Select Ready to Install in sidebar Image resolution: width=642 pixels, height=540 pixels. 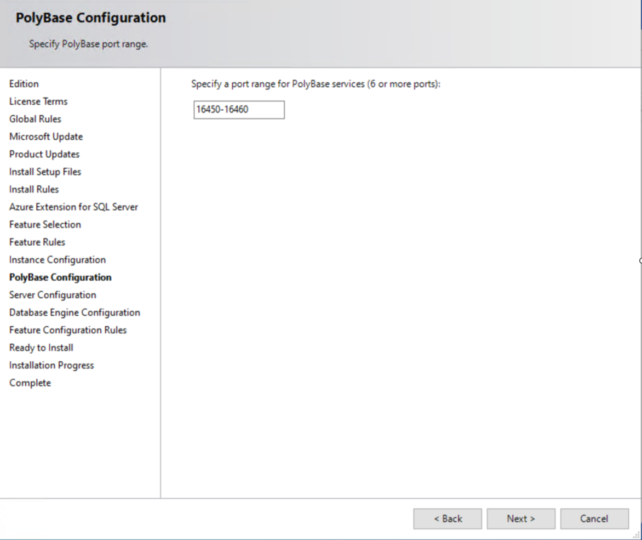(41, 347)
